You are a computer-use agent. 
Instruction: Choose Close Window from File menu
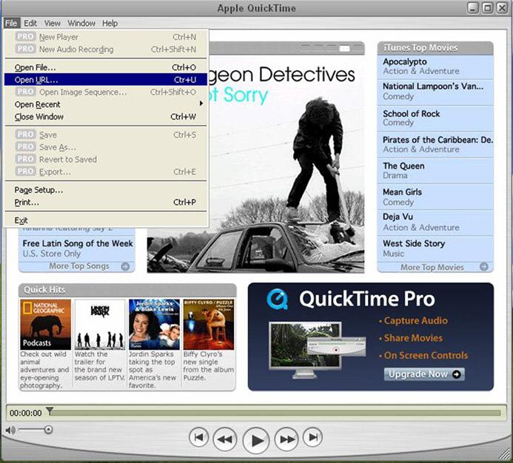(105, 117)
